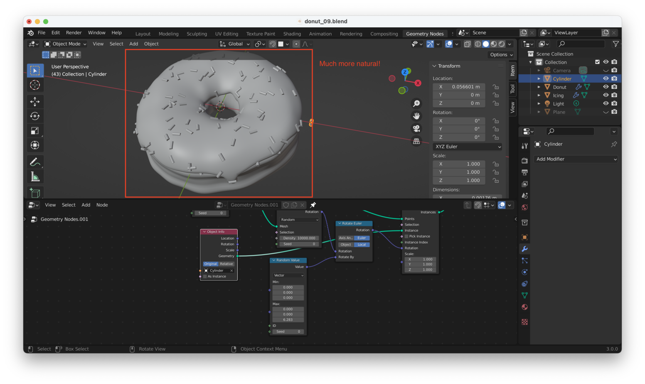Hide the Donut object in the outliner
This screenshot has height=384, width=645.
click(x=606, y=87)
